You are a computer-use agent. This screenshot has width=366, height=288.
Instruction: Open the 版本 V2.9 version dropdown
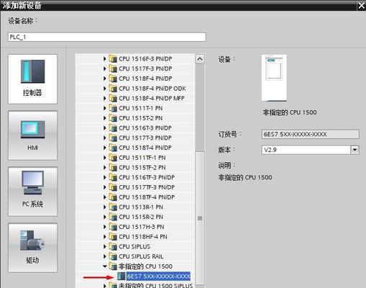click(x=354, y=150)
